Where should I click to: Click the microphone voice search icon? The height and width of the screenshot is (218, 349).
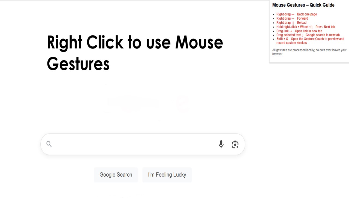click(221, 144)
